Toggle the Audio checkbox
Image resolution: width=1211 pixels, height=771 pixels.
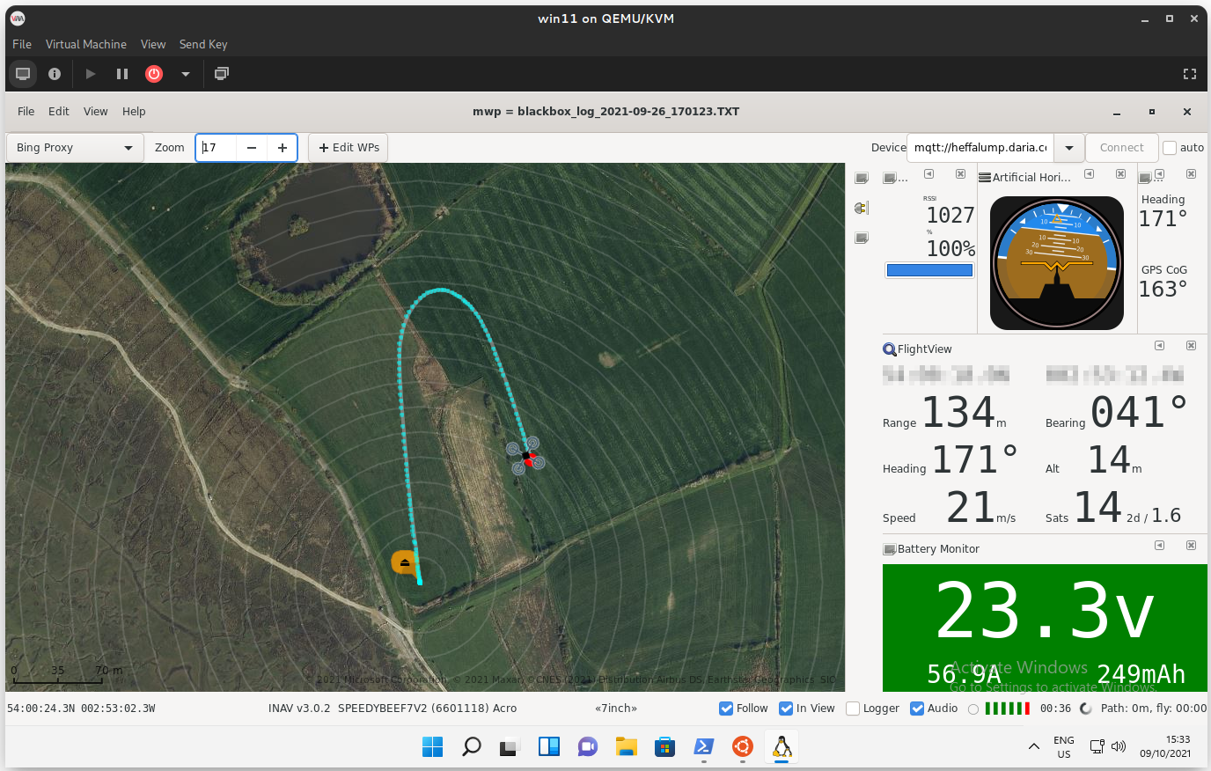pyautogui.click(x=917, y=709)
